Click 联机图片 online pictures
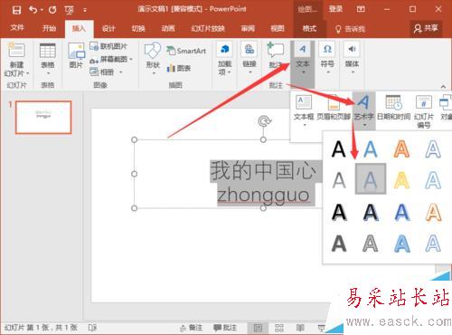The image size is (452, 335). 108,46
